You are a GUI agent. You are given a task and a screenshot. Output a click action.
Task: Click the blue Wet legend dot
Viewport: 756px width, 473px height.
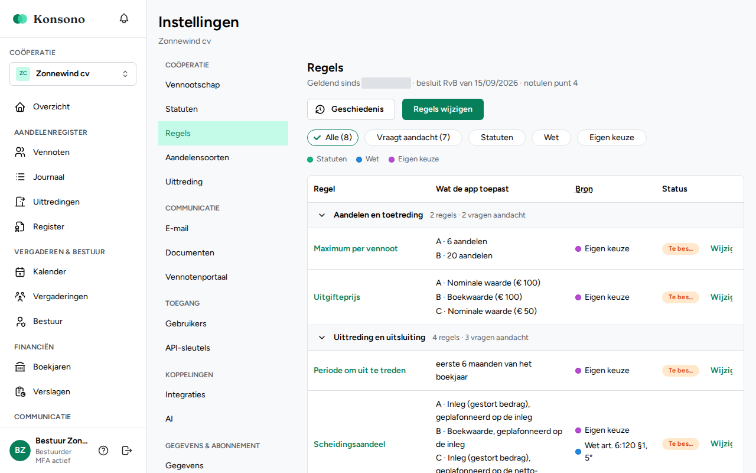pos(359,160)
